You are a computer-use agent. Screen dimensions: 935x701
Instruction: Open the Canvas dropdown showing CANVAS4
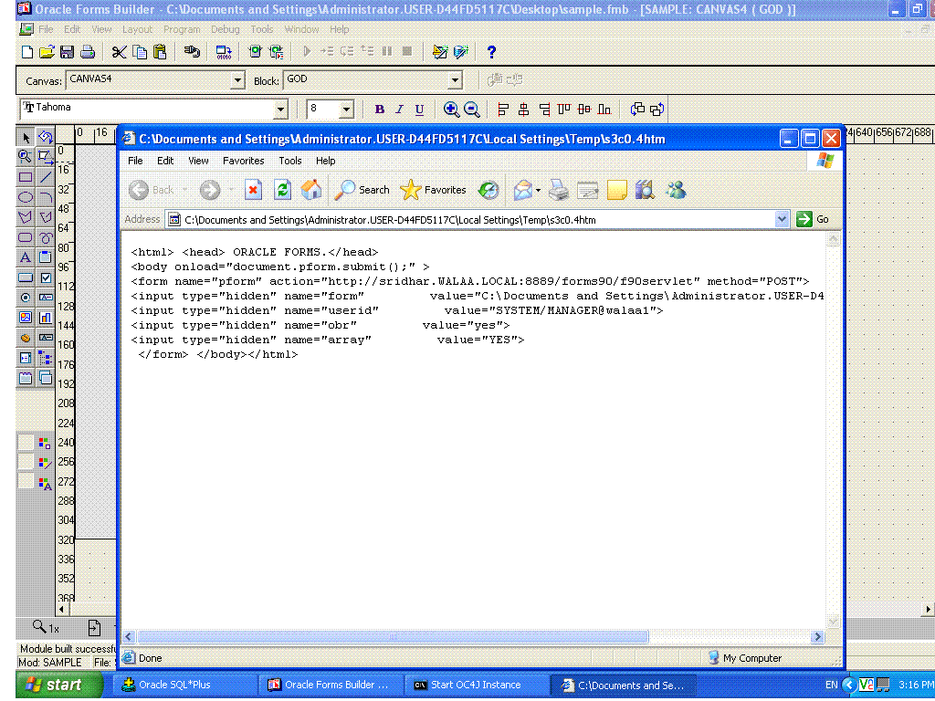tap(237, 81)
